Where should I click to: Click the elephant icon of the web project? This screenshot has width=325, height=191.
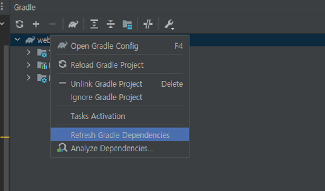30,40
